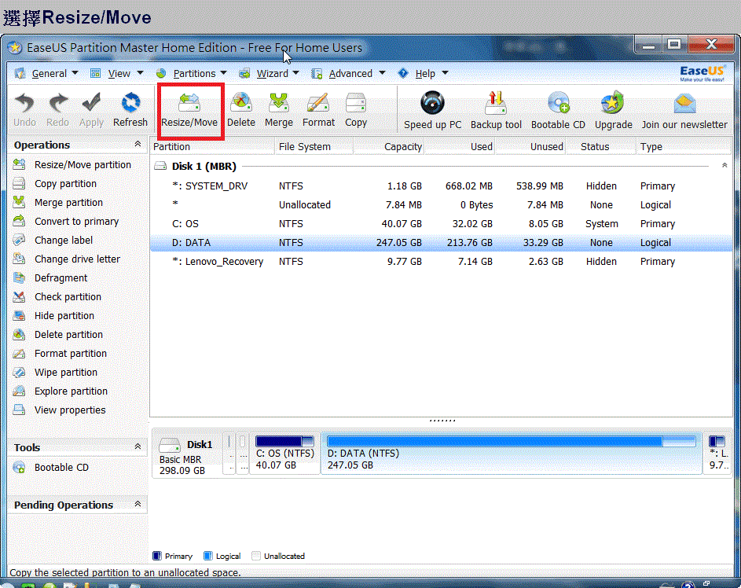Image resolution: width=741 pixels, height=588 pixels.
Task: Select the Unallocated 7.84 MB row
Action: [441, 204]
